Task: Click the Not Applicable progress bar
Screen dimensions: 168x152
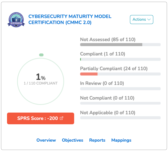Action: coord(120,118)
